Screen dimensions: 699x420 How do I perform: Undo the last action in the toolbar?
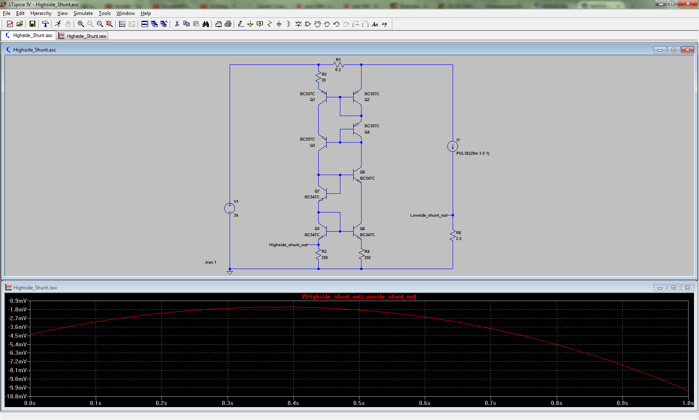[337, 24]
